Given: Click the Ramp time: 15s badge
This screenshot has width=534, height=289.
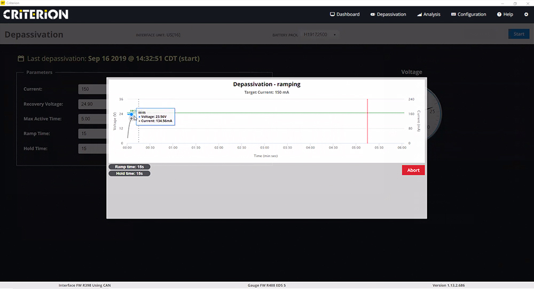Looking at the screenshot, I should (x=129, y=167).
